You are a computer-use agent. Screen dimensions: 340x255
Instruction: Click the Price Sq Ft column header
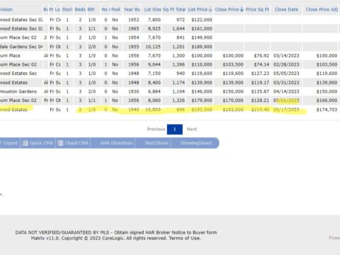coord(257,10)
